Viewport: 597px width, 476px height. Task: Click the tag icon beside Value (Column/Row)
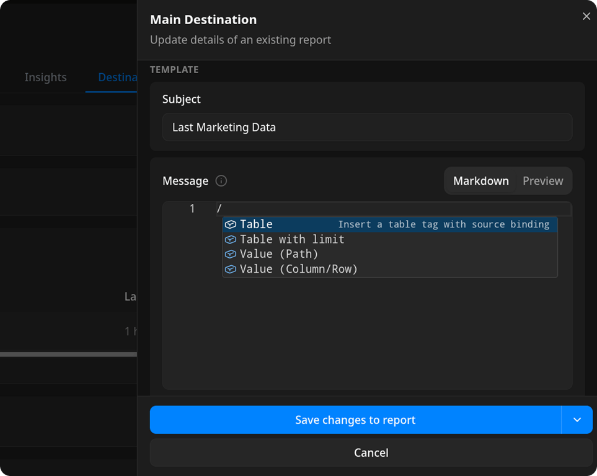pos(231,269)
